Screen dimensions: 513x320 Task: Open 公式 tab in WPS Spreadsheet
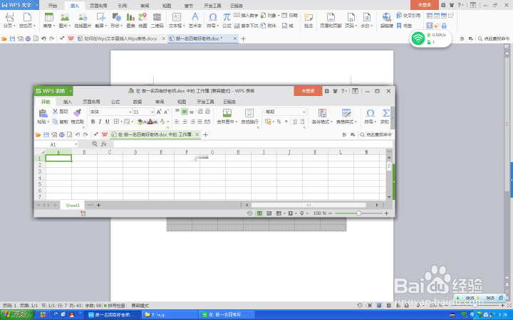coord(115,102)
